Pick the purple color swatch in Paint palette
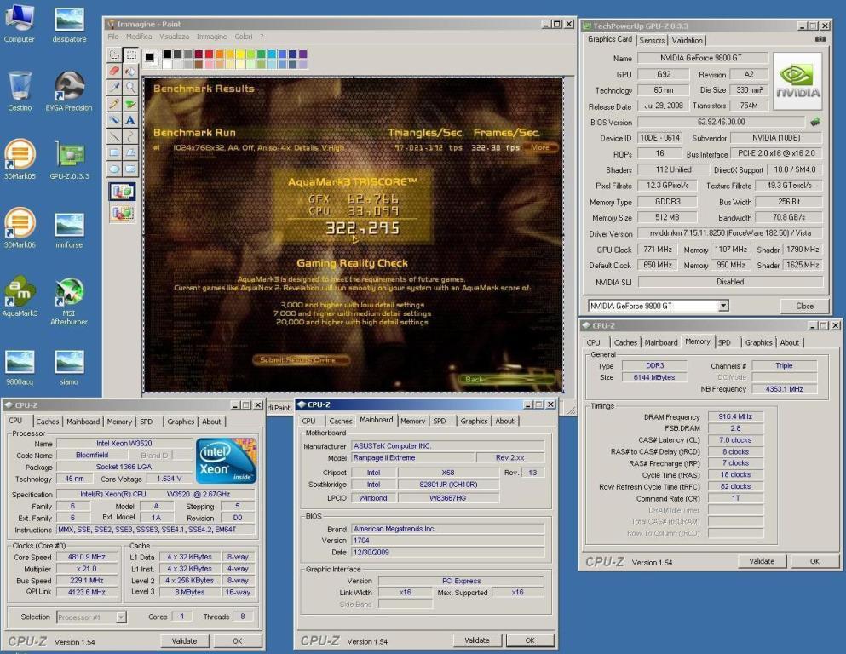The width and height of the screenshot is (846, 654). pos(303,54)
